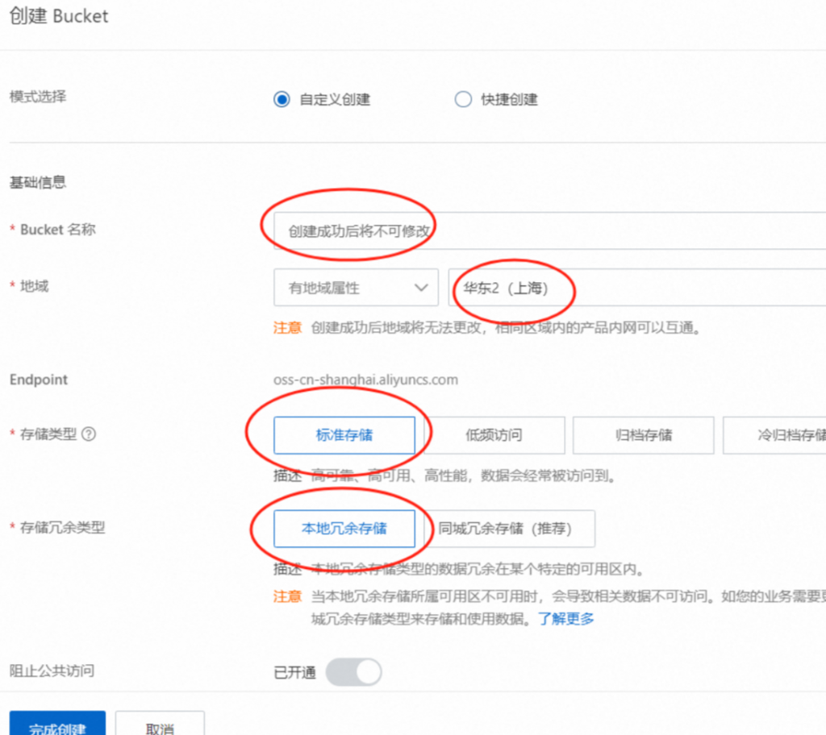The image size is (826, 735).
Task: Select 本地冗余存储 redundancy type
Action: click(x=344, y=529)
